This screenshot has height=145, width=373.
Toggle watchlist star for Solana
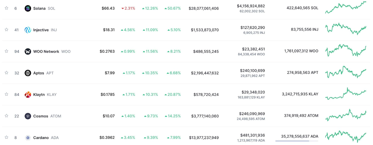7,8
